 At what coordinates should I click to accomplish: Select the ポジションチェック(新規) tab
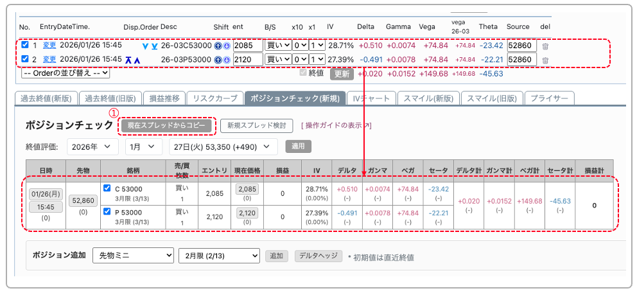point(295,98)
